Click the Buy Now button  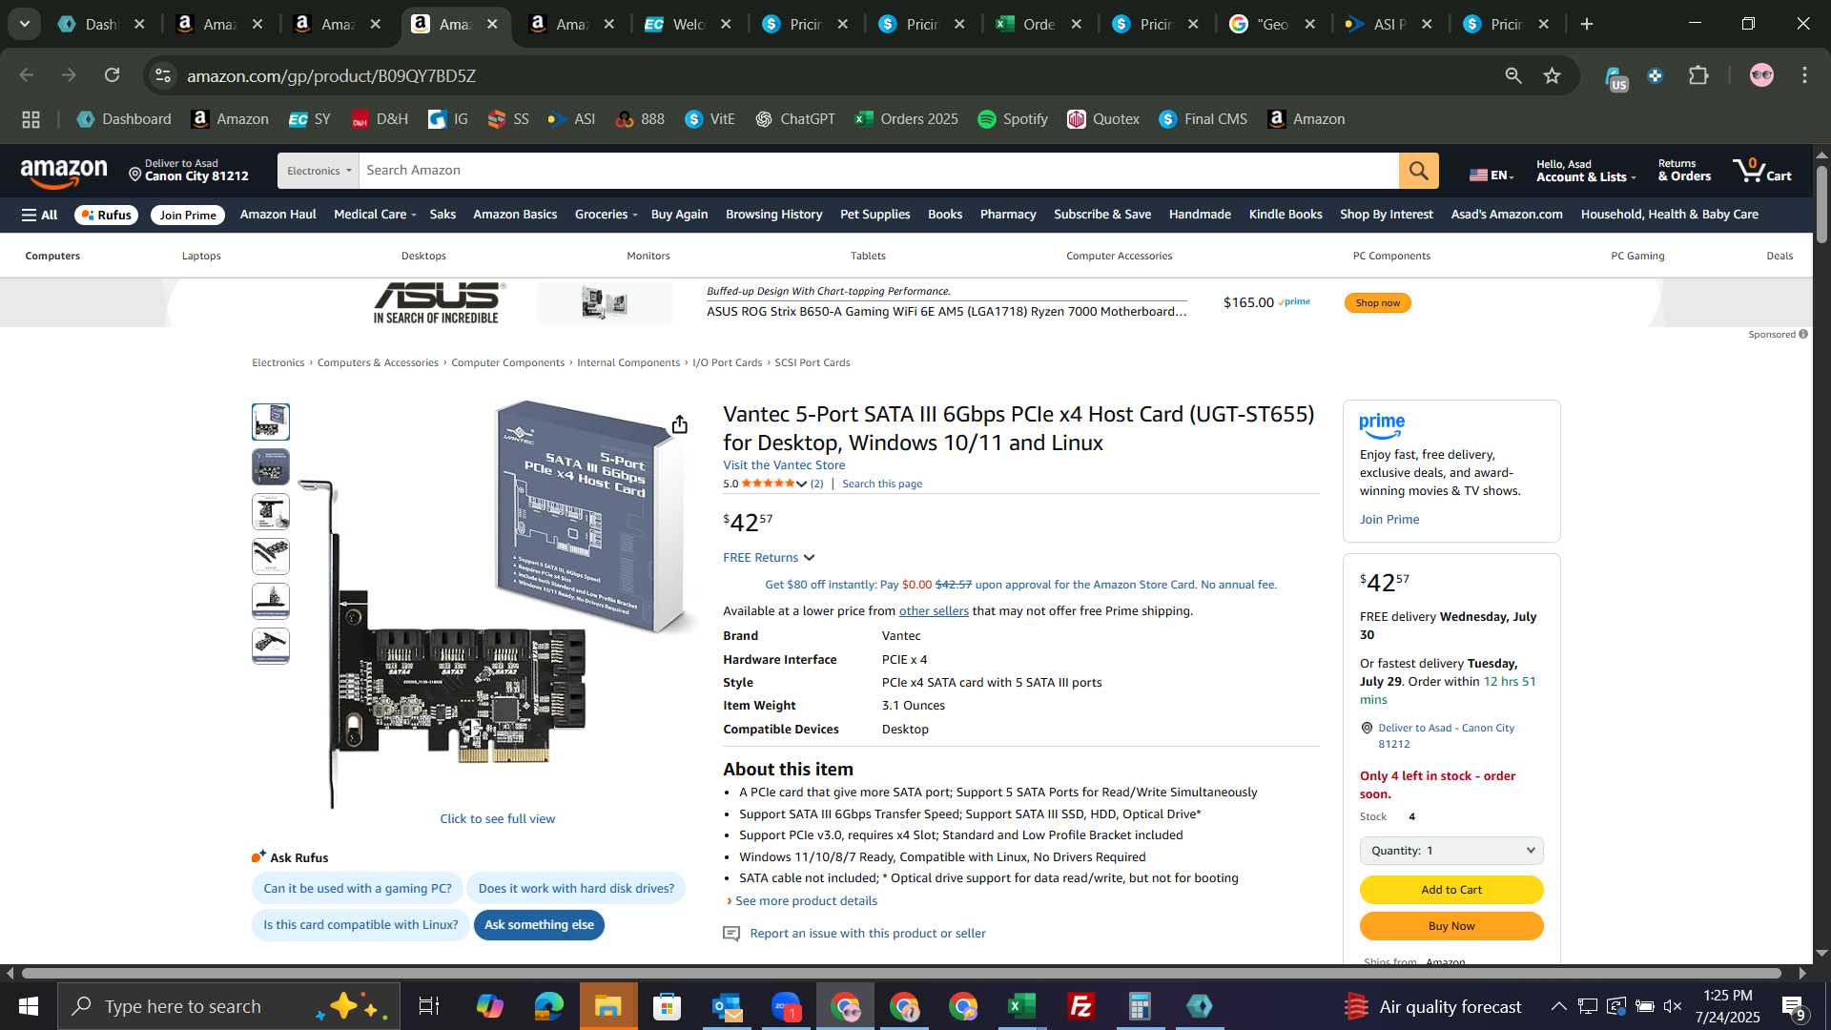click(1451, 926)
